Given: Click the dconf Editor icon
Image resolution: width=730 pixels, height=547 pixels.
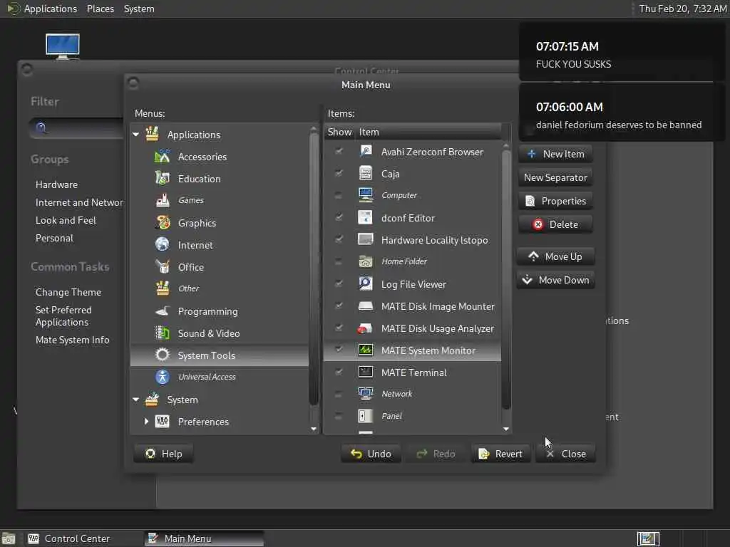Looking at the screenshot, I should 366,218.
